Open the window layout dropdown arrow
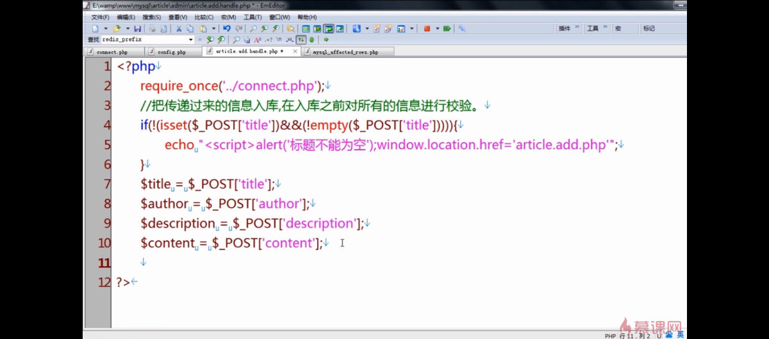This screenshot has height=339, width=769. click(411, 29)
